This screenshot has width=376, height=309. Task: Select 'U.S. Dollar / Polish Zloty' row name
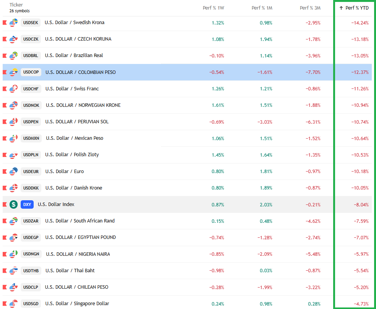click(72, 155)
